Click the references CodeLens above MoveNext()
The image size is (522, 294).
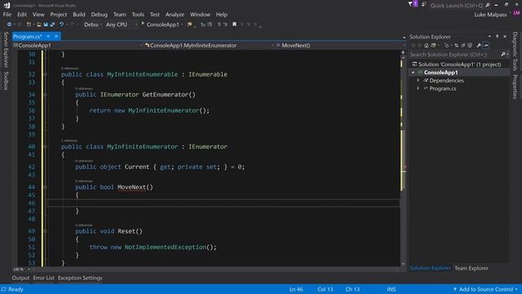tap(84, 181)
